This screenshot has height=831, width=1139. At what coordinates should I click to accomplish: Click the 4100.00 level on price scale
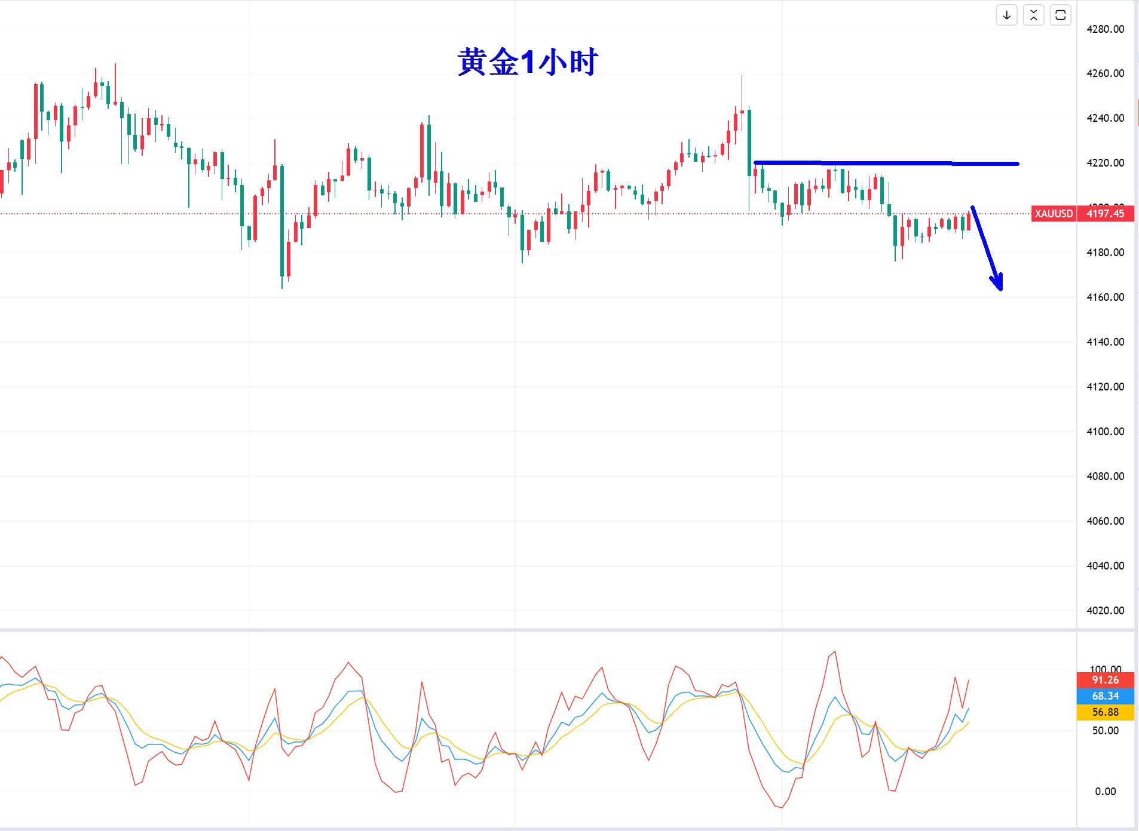(x=1105, y=432)
